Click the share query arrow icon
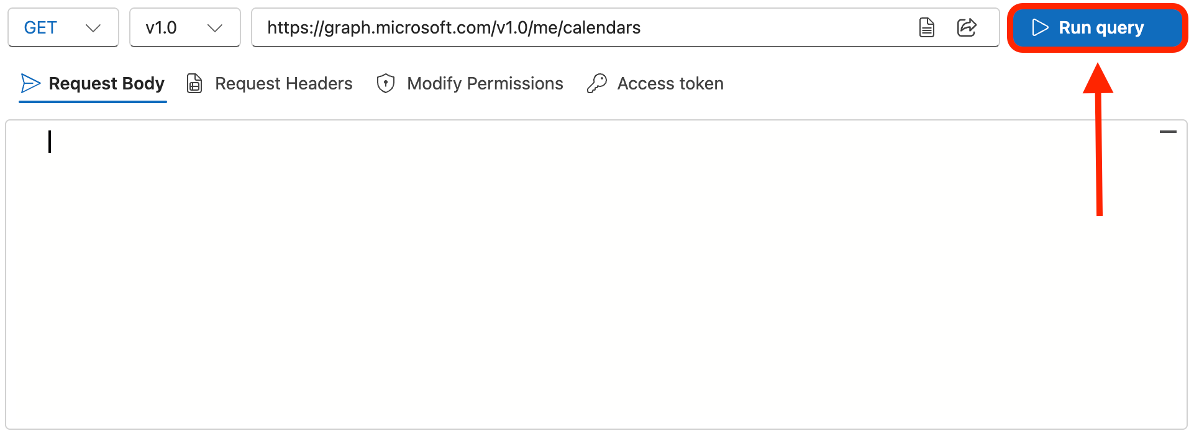This screenshot has height=441, width=1194. pos(967,28)
